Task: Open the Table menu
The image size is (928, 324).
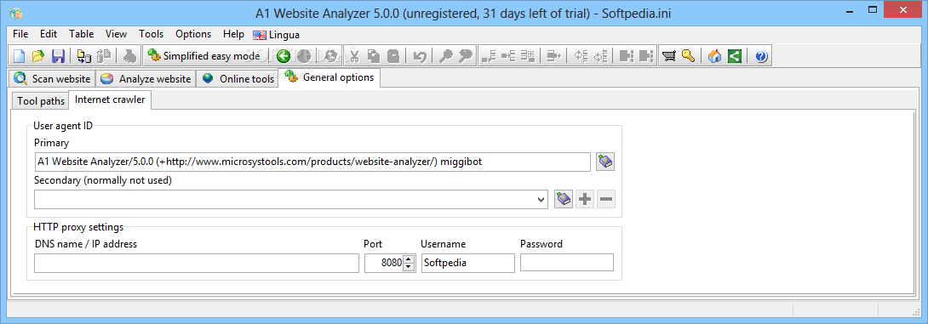Action: (82, 34)
